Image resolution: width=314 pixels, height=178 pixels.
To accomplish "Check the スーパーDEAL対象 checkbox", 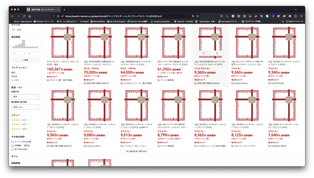I will 13,142.
